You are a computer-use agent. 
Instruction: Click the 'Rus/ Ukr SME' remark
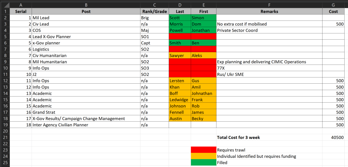pos(269,75)
